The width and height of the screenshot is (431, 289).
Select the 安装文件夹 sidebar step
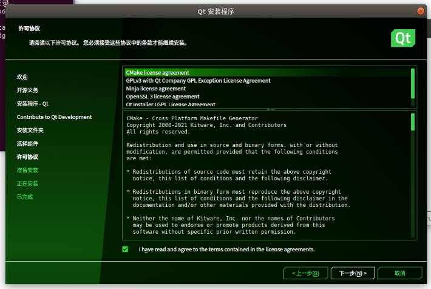pos(30,131)
